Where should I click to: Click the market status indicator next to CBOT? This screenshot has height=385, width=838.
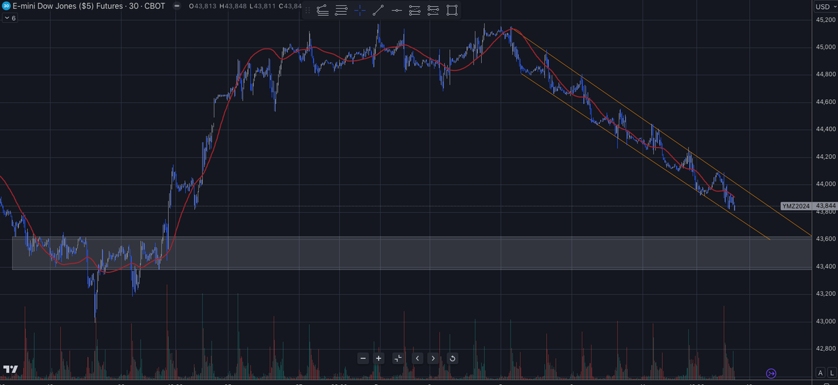(x=175, y=7)
